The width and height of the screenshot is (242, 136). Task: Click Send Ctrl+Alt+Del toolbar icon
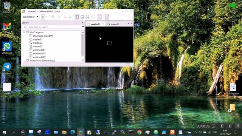(x=53, y=17)
